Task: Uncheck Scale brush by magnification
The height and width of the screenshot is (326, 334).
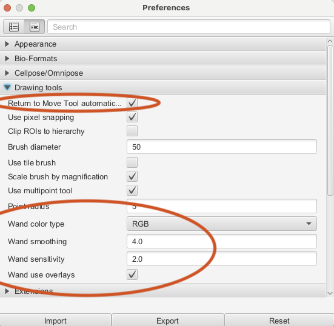Action: click(x=132, y=176)
